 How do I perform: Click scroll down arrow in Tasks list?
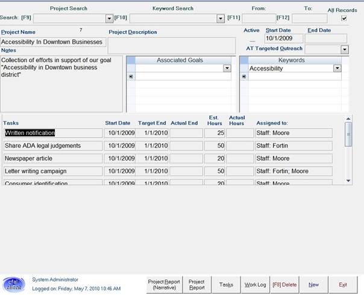(348, 181)
